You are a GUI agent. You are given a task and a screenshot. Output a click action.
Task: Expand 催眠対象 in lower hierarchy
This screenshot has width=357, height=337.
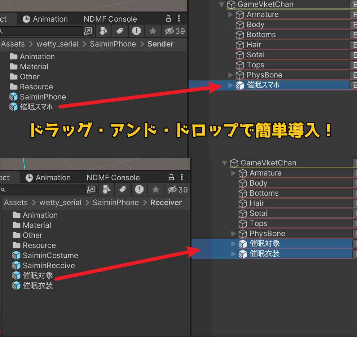pos(233,244)
